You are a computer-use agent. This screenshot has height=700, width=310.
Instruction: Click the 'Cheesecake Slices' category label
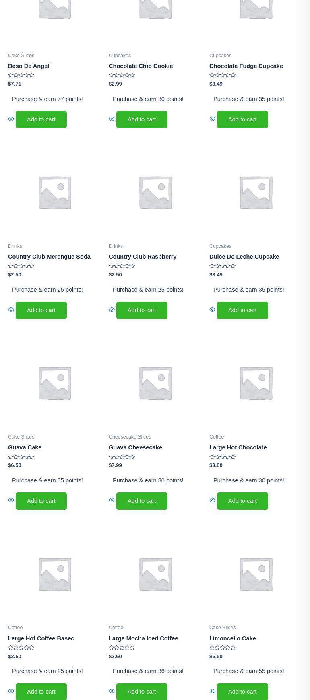(130, 437)
